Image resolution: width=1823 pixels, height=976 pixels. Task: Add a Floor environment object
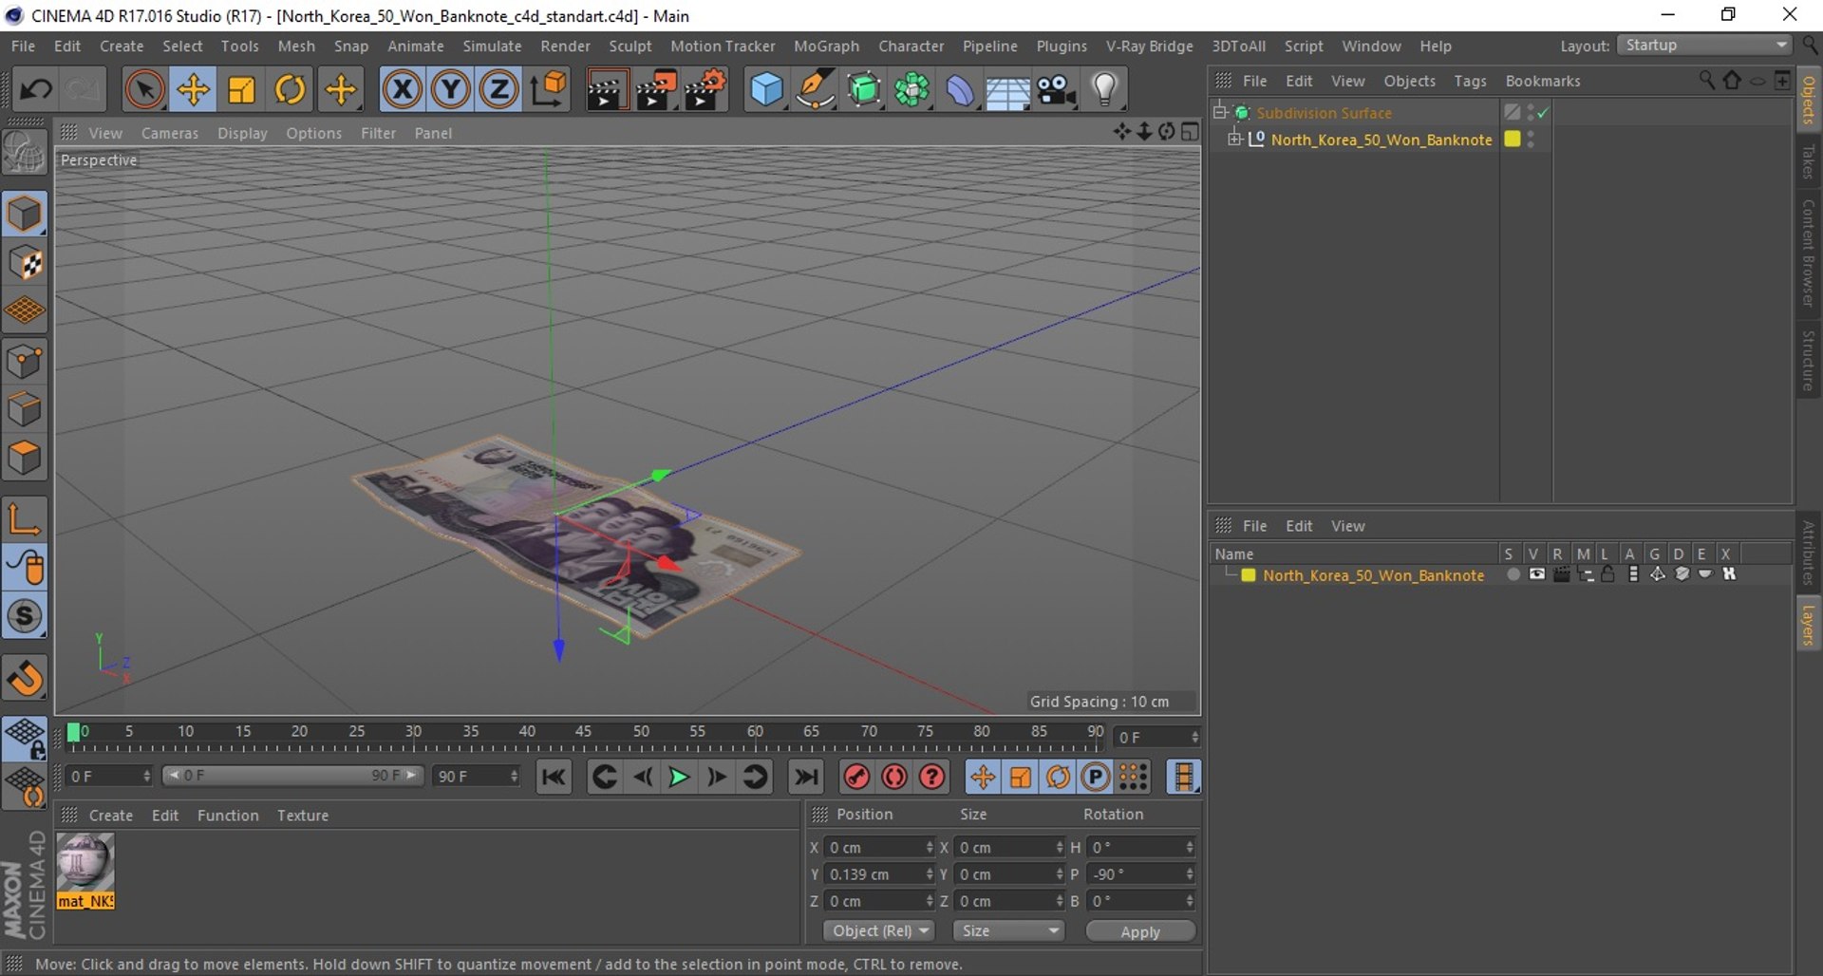[x=1008, y=90]
